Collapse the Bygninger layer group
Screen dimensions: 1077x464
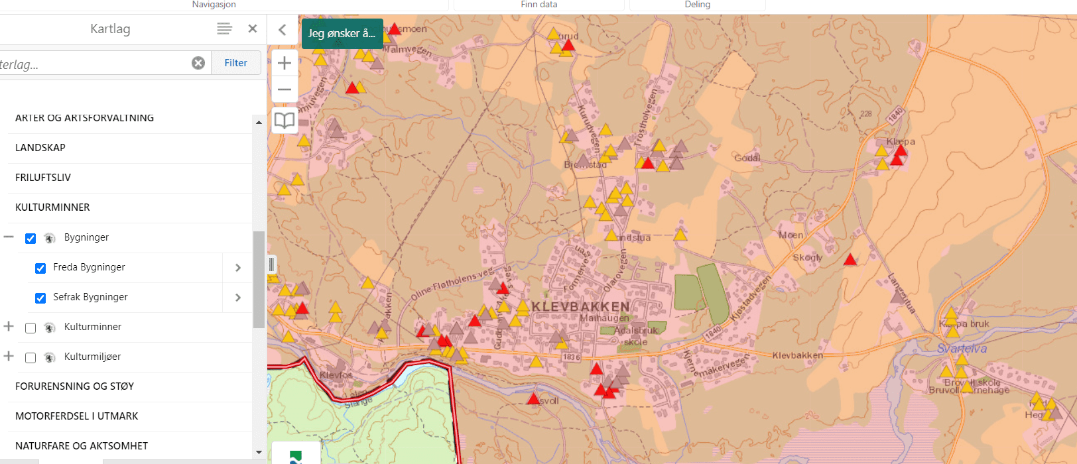coord(9,237)
